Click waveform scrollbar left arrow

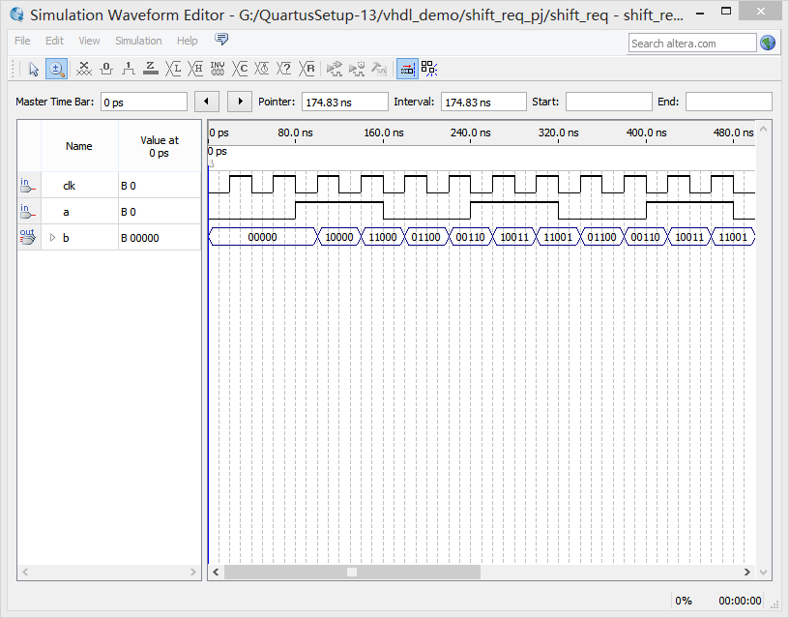pos(216,573)
